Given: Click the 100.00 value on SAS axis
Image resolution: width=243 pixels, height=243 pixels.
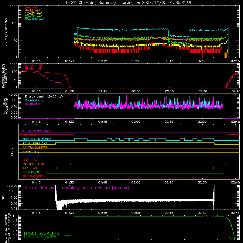Looking at the screenshot, I should (12, 186).
